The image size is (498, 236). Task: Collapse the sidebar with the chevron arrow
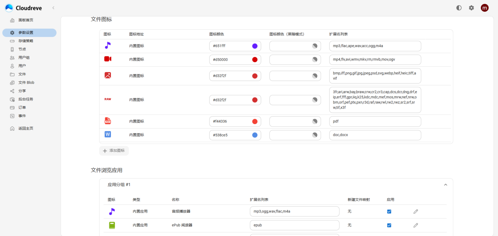53,8
